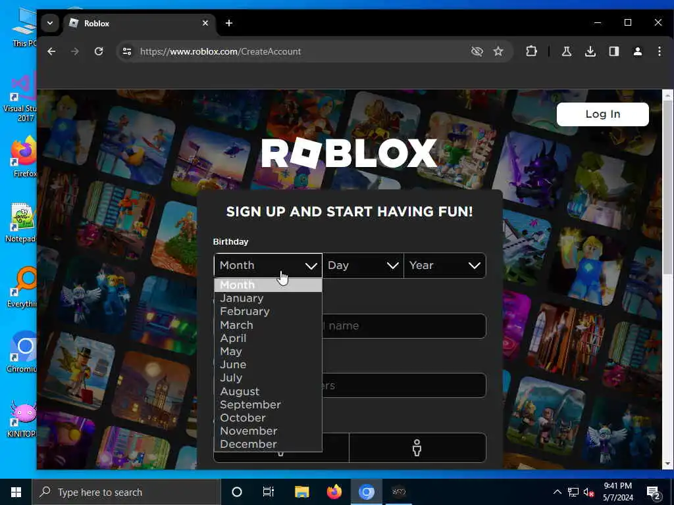674x505 pixels.
Task: View site information icon in address bar
Action: (x=127, y=51)
